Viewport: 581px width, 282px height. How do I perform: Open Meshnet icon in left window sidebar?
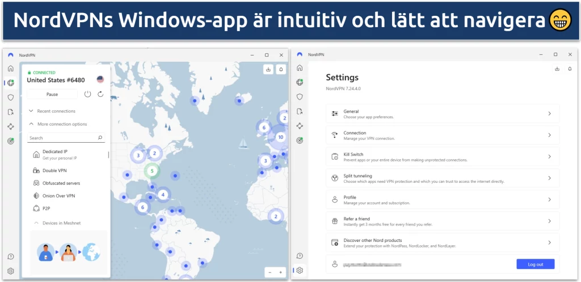(x=11, y=126)
